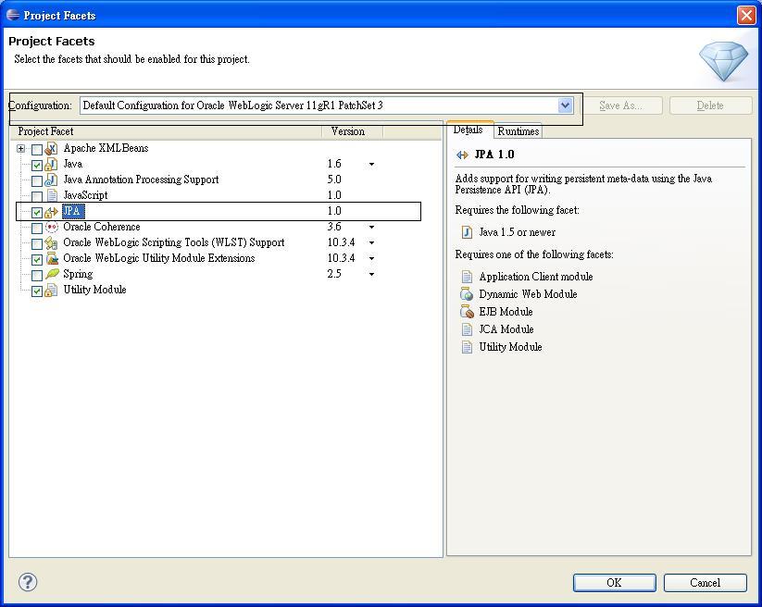The width and height of the screenshot is (762, 607).
Task: Switch to the Runtimes tab
Action: [518, 131]
